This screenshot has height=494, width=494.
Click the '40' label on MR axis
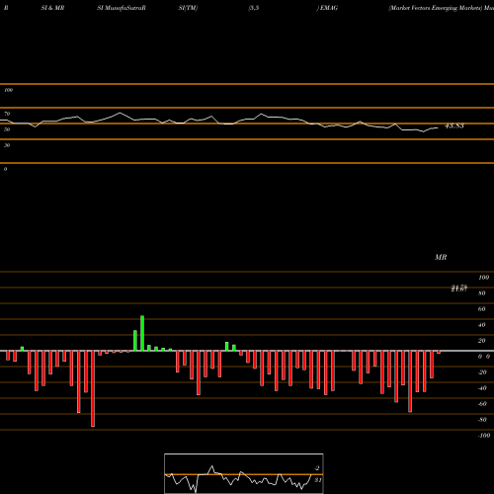[482, 325]
